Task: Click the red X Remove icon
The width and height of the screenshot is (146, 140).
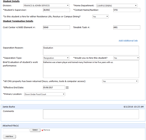Action: pyautogui.click(x=42, y=130)
